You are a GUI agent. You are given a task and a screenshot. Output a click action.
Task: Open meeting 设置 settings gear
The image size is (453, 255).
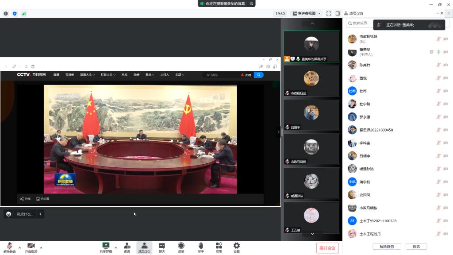point(237,246)
